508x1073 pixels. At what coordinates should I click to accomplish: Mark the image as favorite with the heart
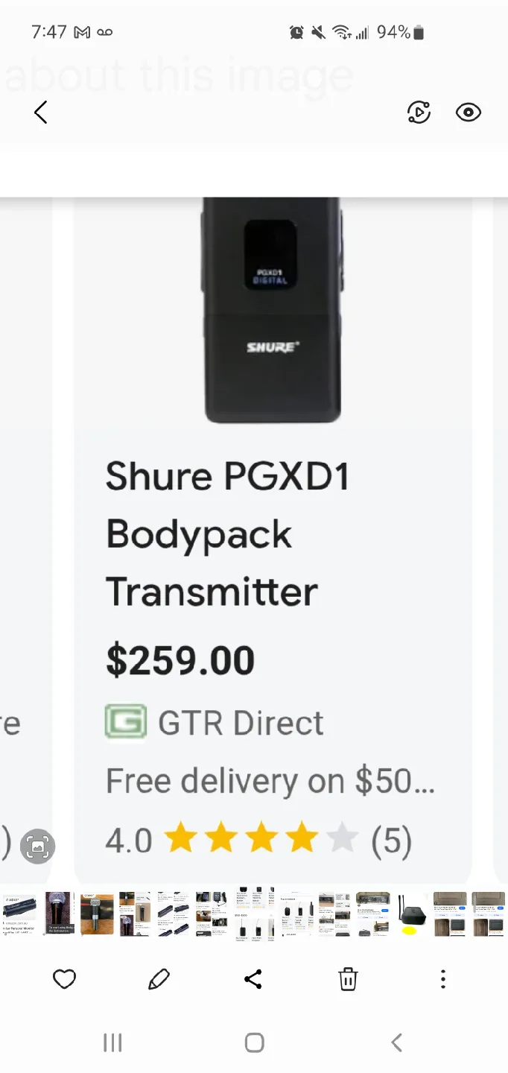[65, 979]
